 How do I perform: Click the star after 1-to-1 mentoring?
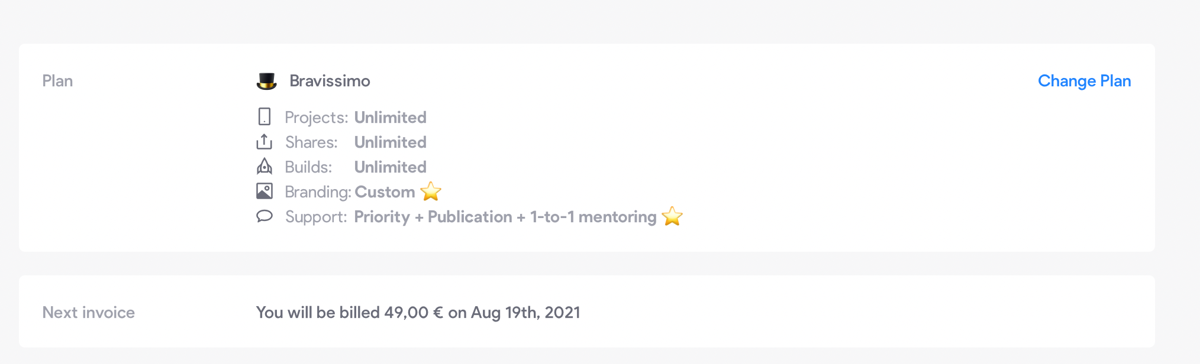(672, 216)
